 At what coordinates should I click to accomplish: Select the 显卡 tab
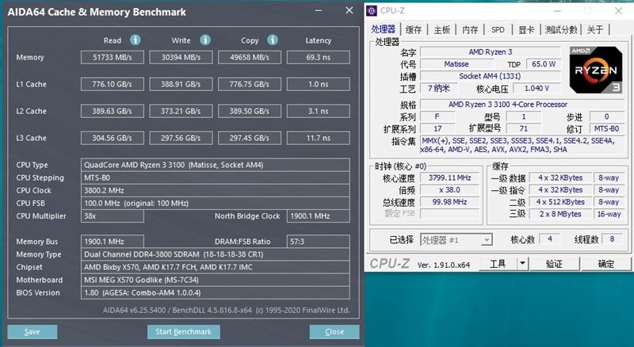point(526,29)
